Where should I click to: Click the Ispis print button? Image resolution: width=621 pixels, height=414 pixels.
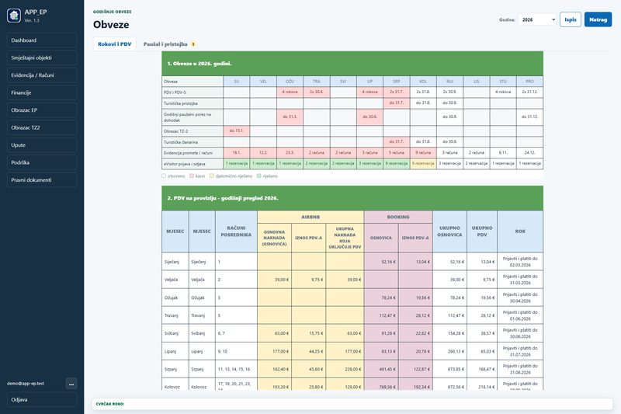(571, 19)
